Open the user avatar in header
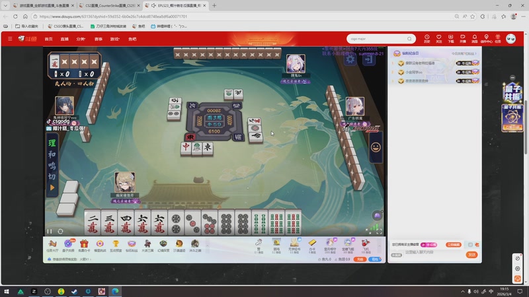 click(x=510, y=39)
